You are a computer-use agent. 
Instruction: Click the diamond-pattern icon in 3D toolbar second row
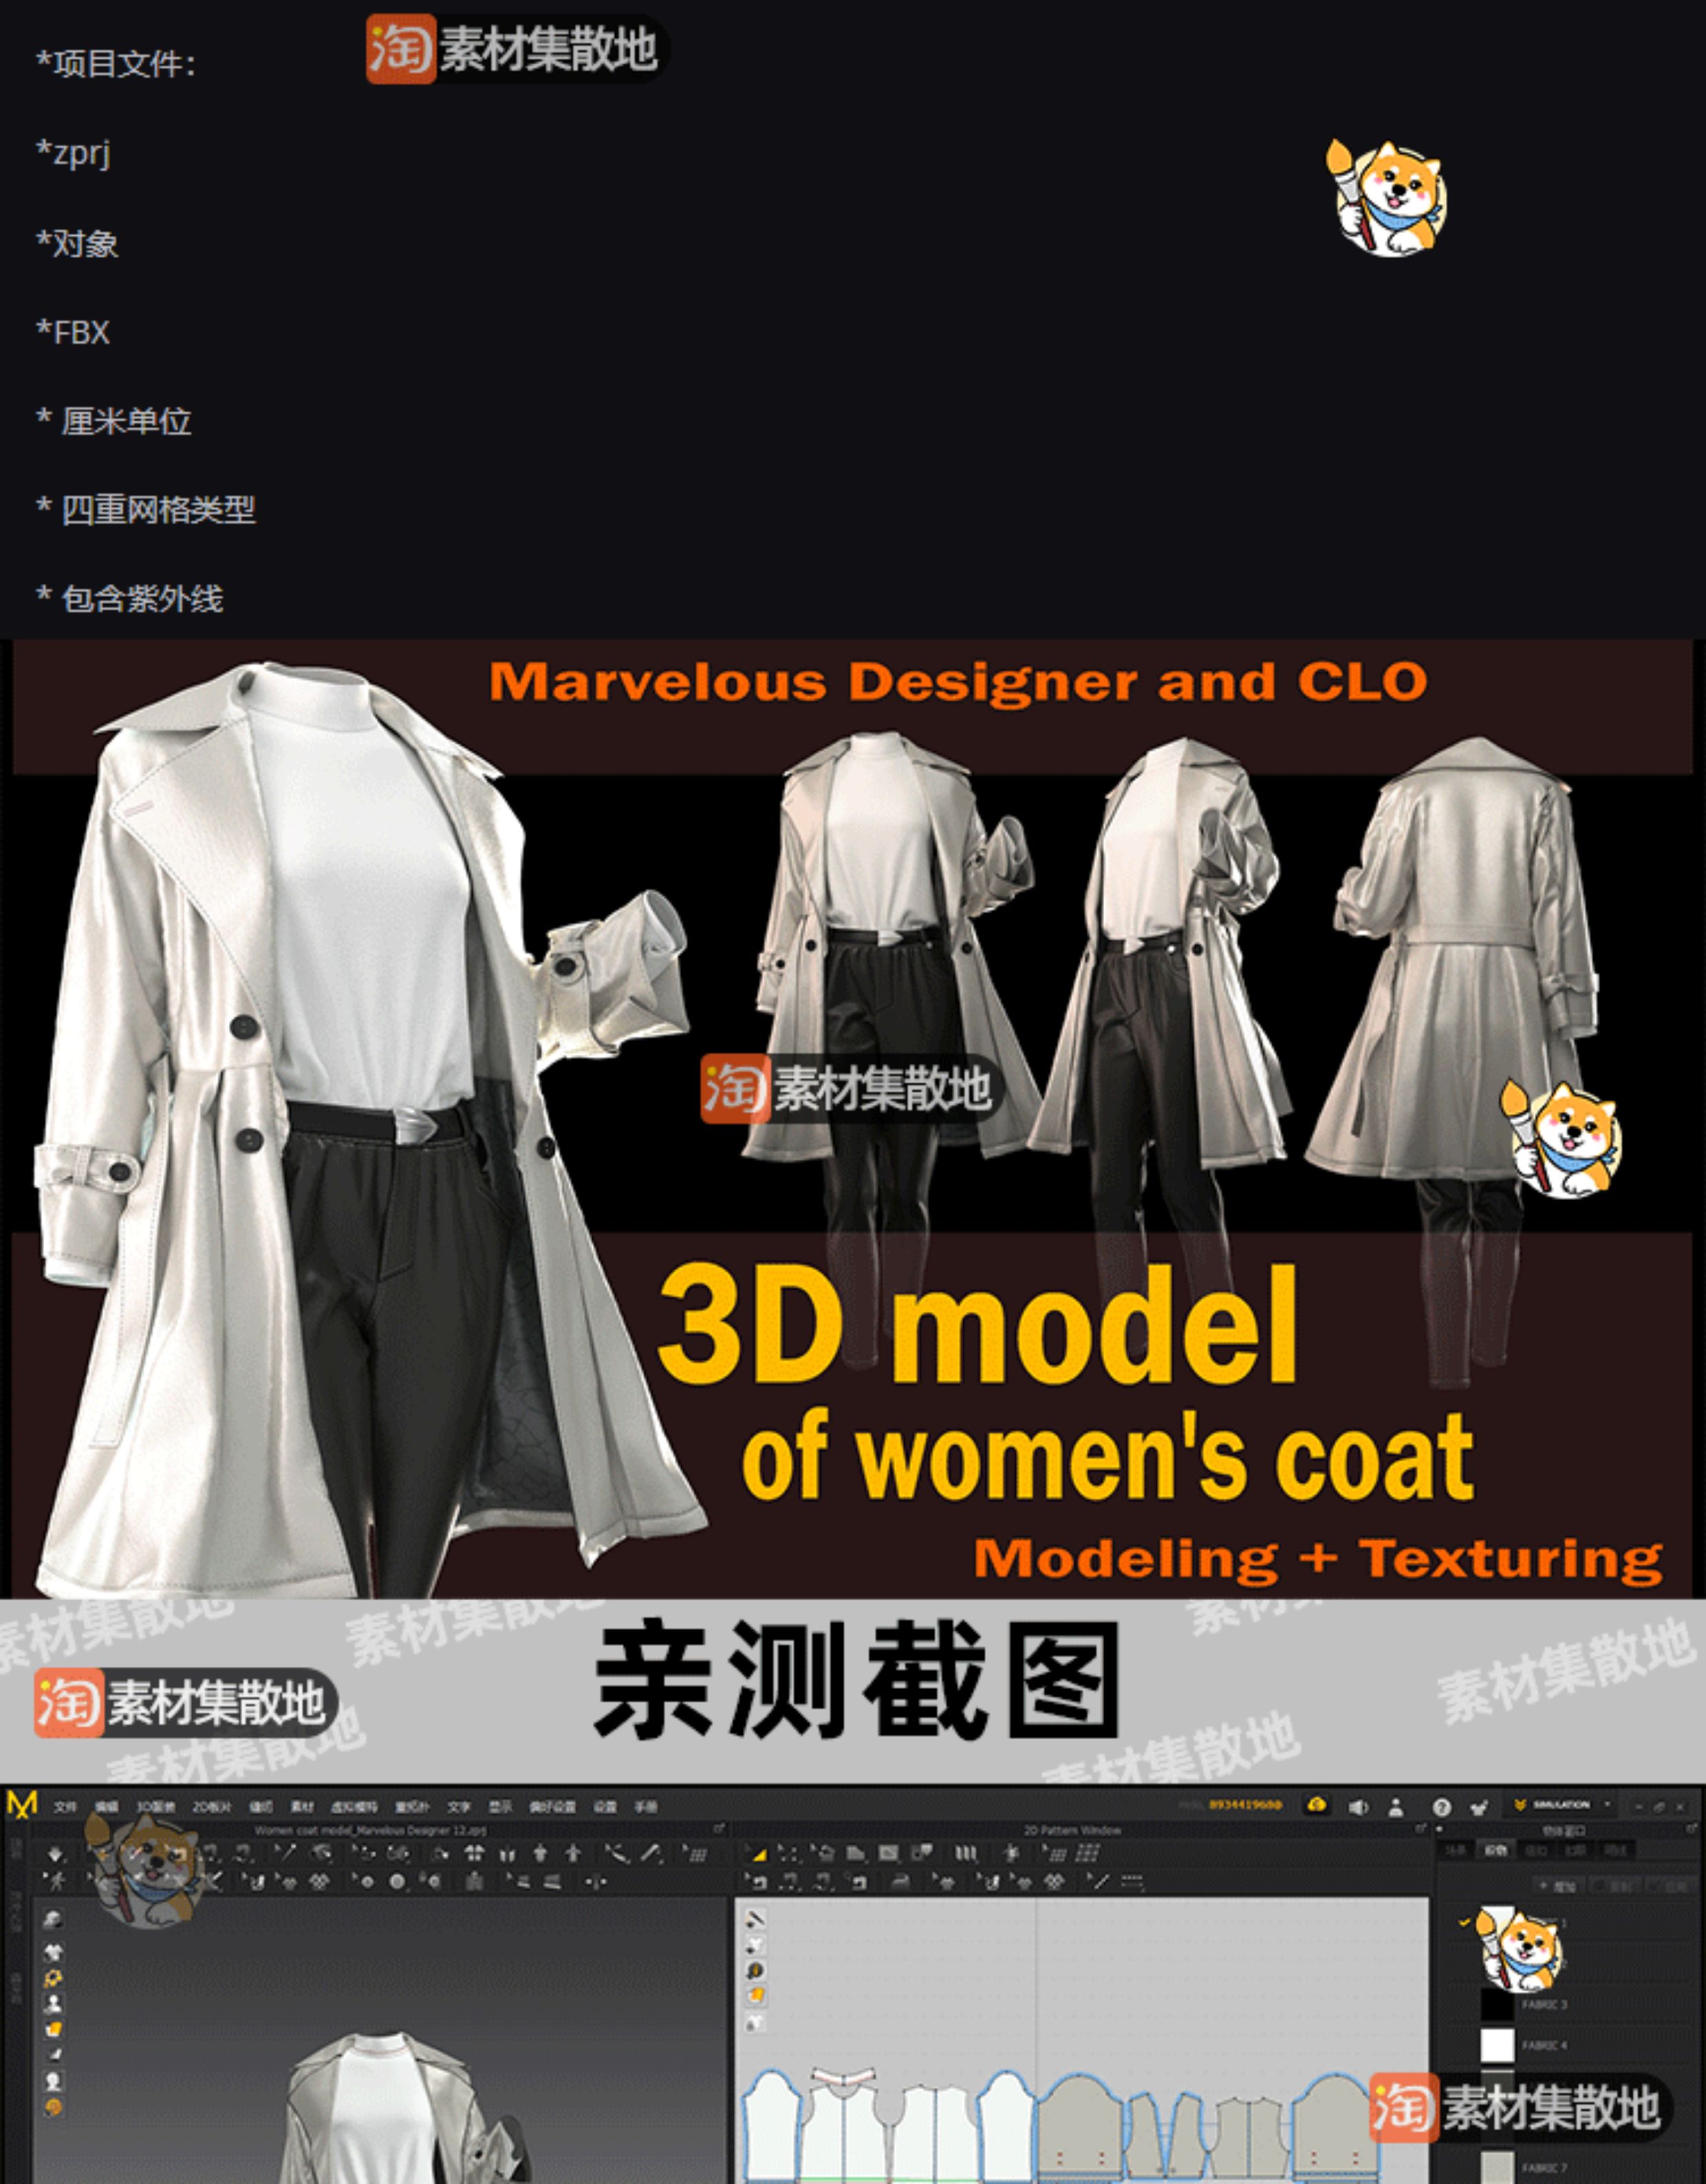point(319,1881)
